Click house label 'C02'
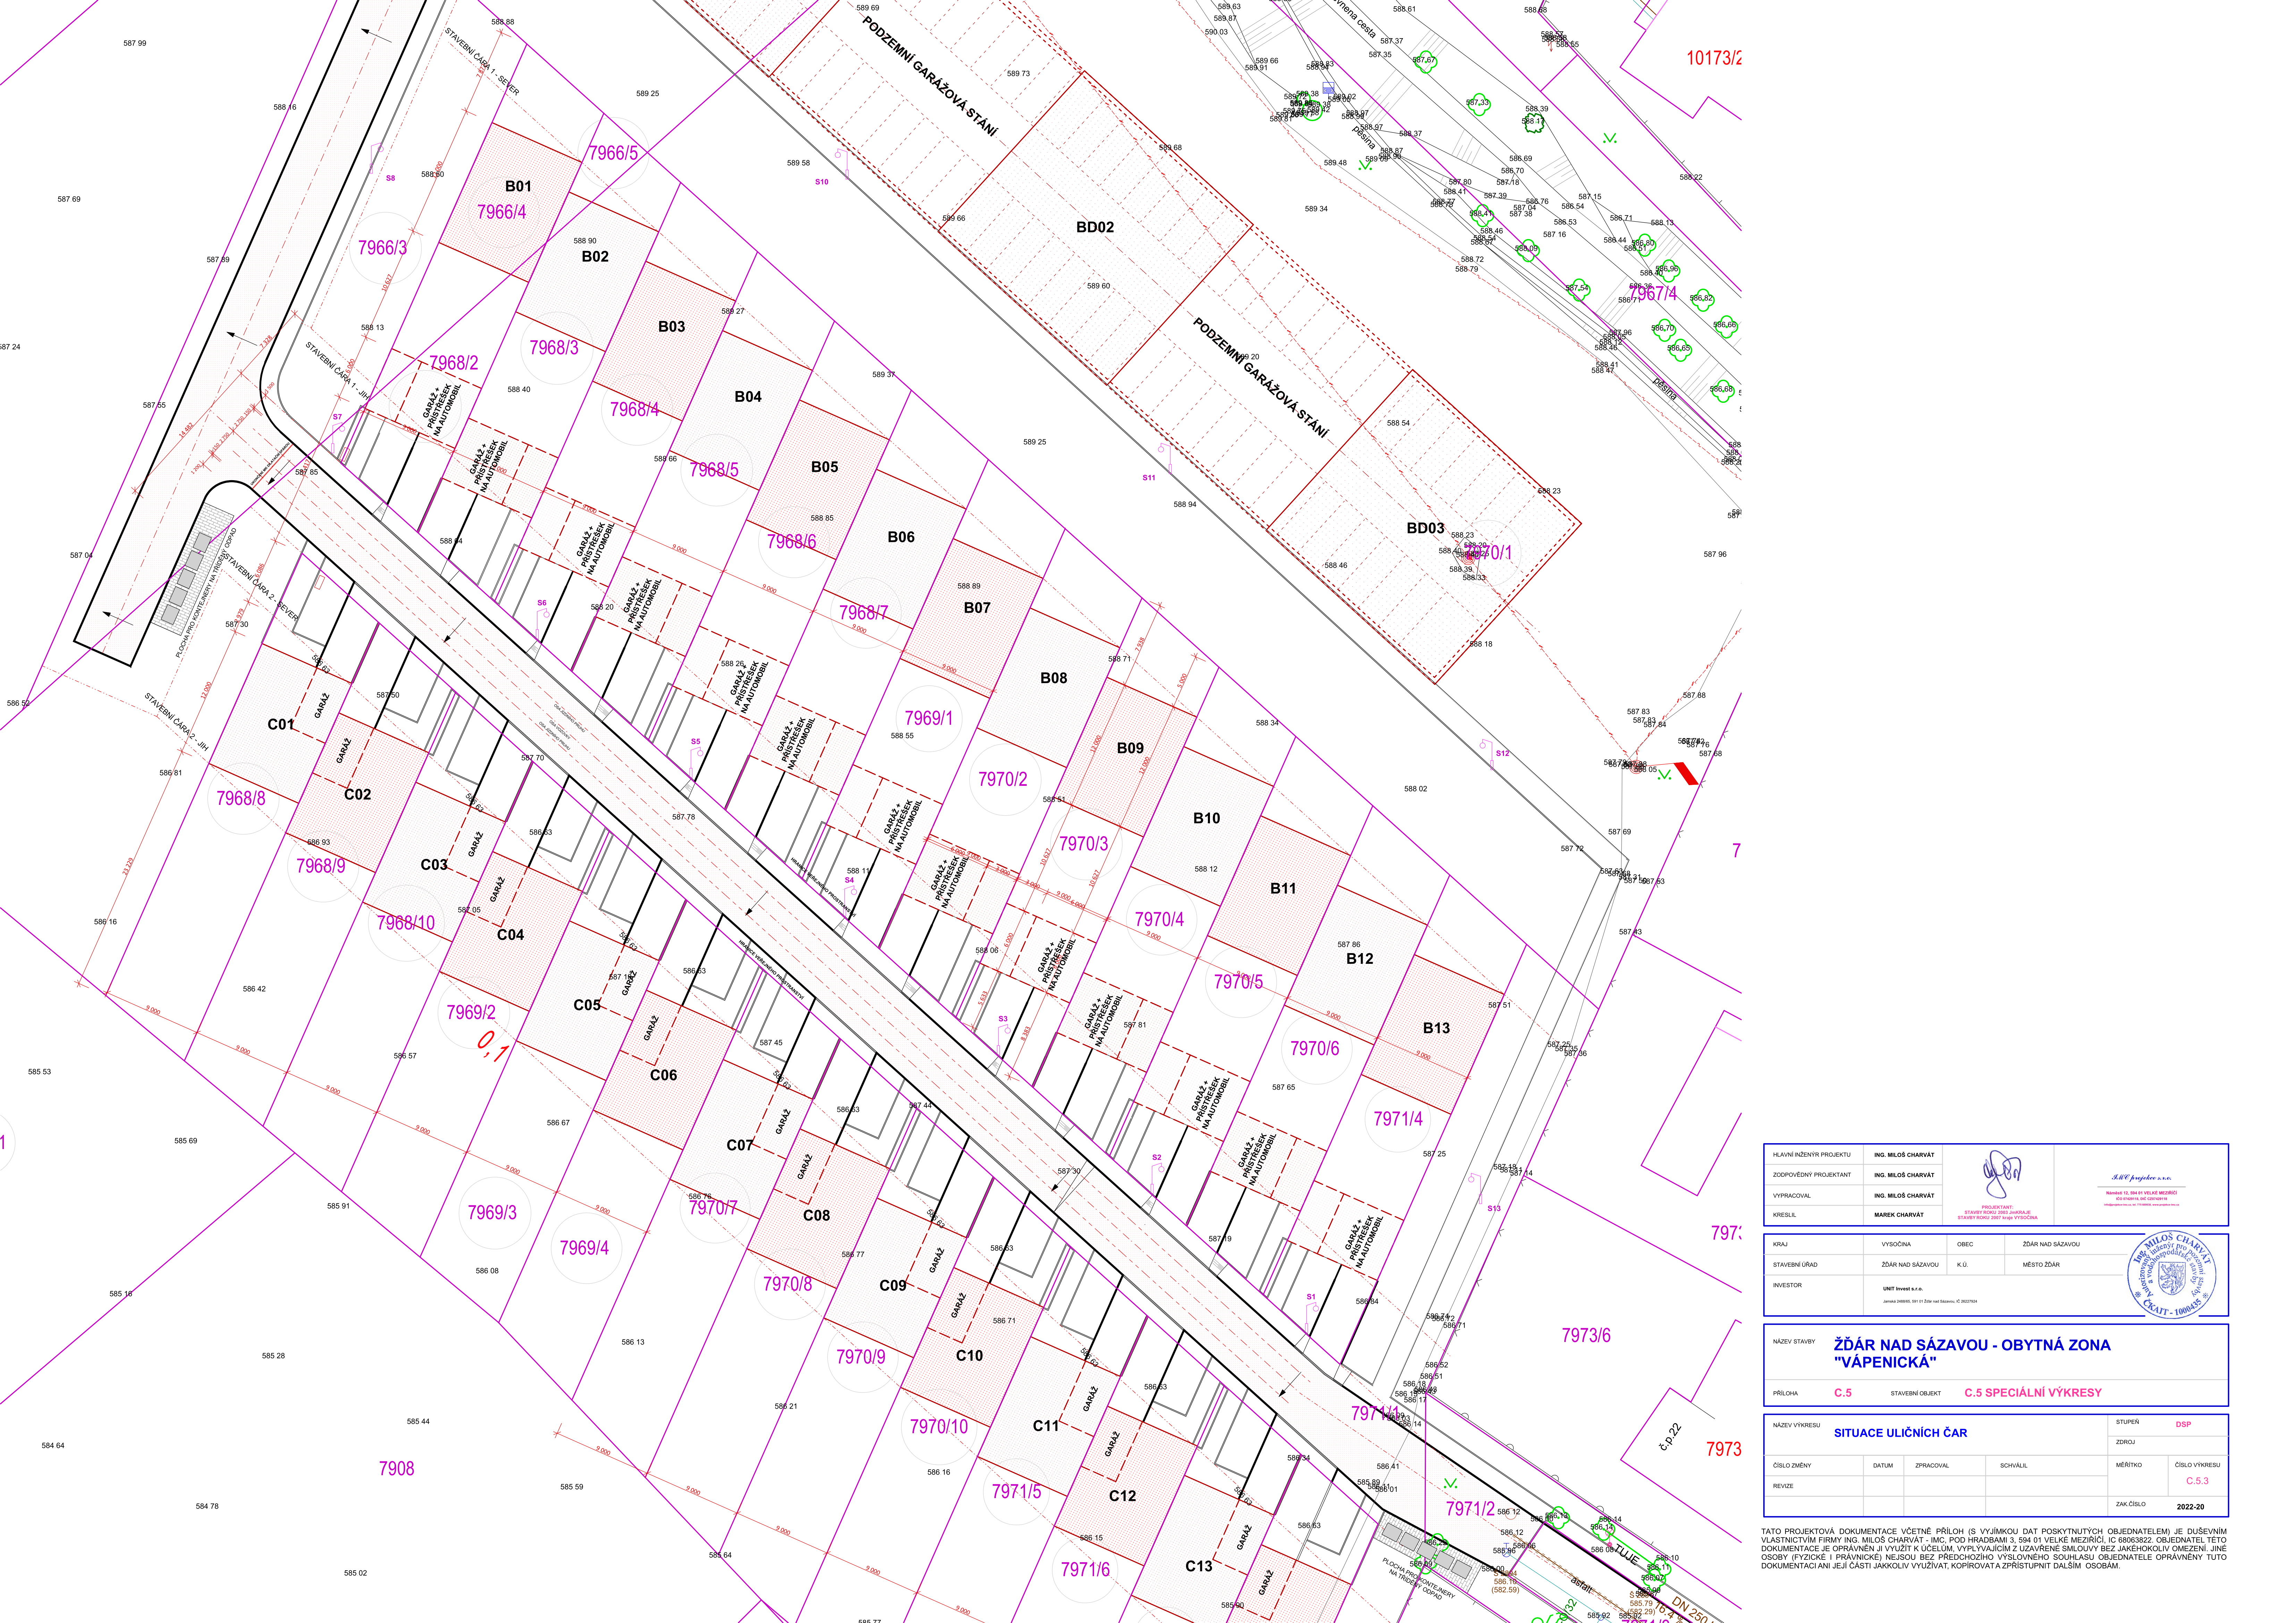The height and width of the screenshot is (1623, 2296). click(358, 794)
